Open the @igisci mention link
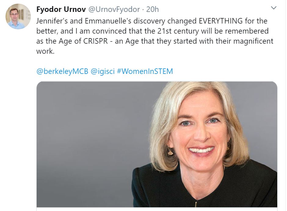 [x=103, y=71]
